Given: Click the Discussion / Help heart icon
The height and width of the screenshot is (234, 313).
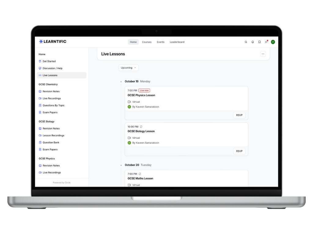Looking at the screenshot, I should (40, 68).
